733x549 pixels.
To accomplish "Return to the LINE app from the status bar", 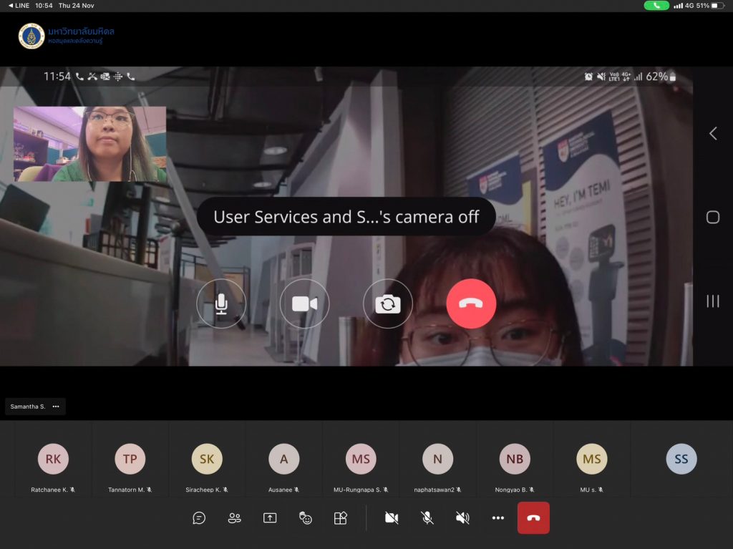I will [19, 6].
